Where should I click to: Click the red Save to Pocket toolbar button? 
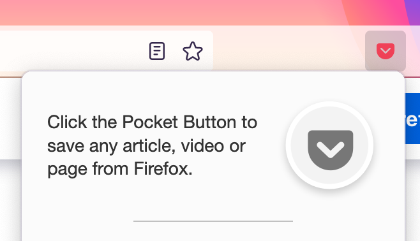point(386,51)
